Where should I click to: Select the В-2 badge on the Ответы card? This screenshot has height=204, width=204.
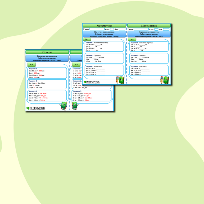(x=76, y=65)
